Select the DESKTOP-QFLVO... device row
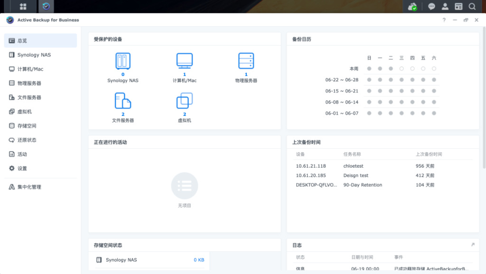Screen dimensions: 486x274 click(x=383, y=185)
